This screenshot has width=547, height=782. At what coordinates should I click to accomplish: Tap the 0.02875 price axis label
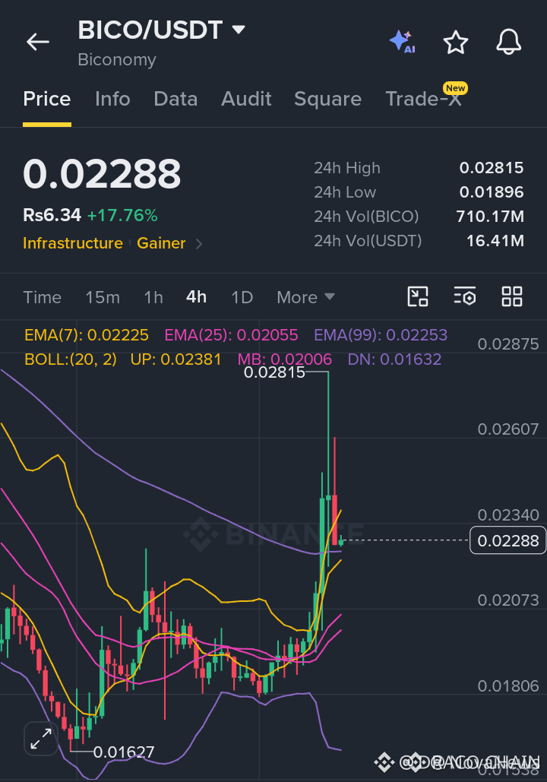tap(508, 344)
